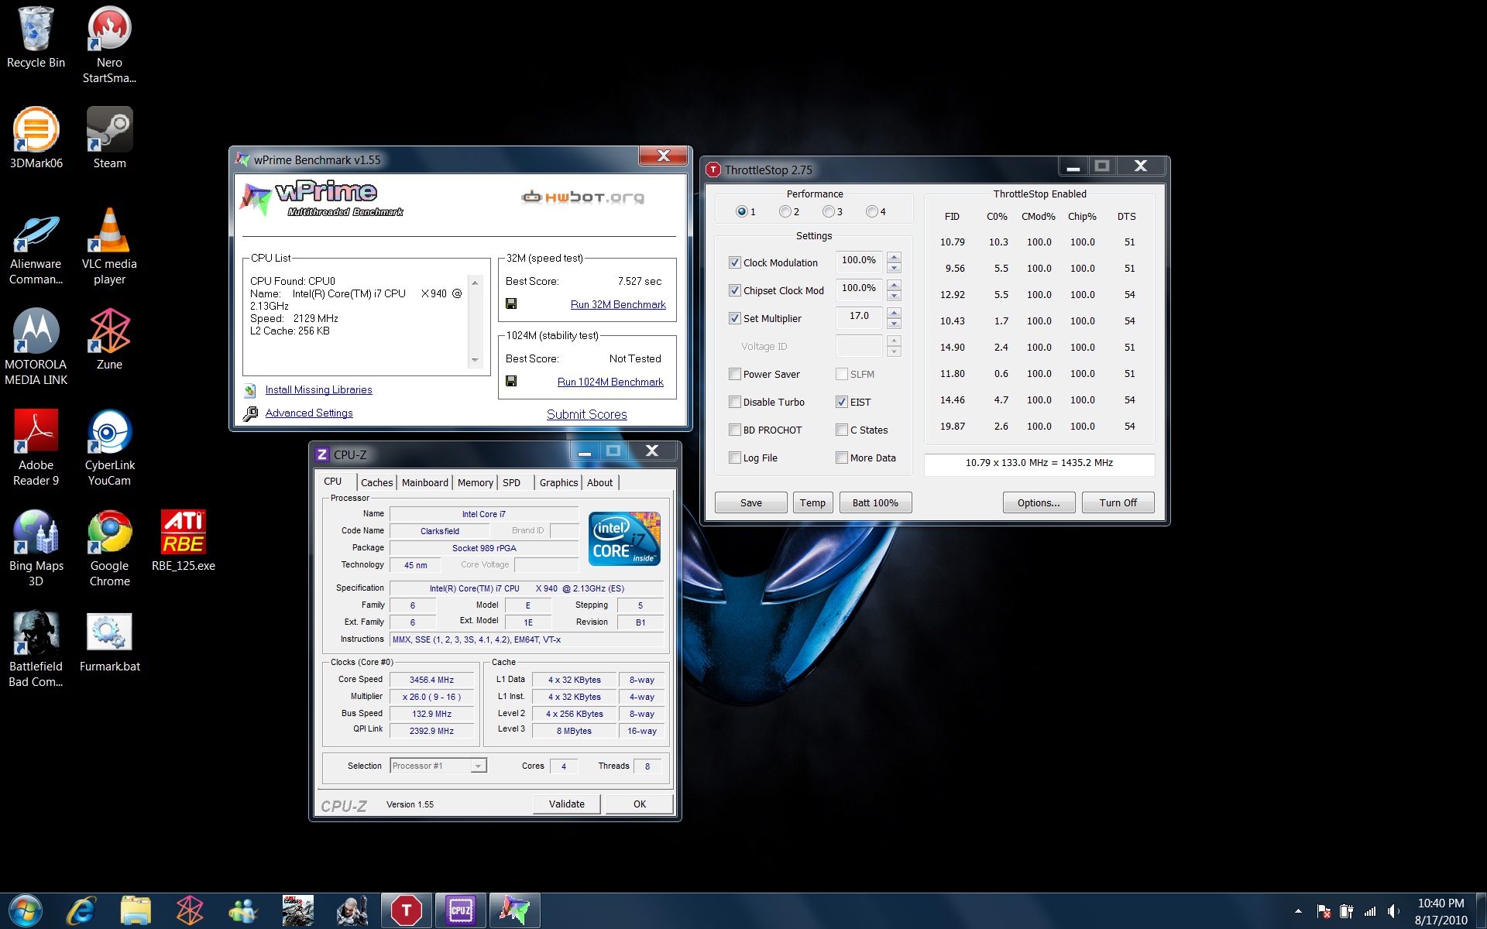Uncheck the Chipset Clock Mod checkbox

tap(735, 290)
